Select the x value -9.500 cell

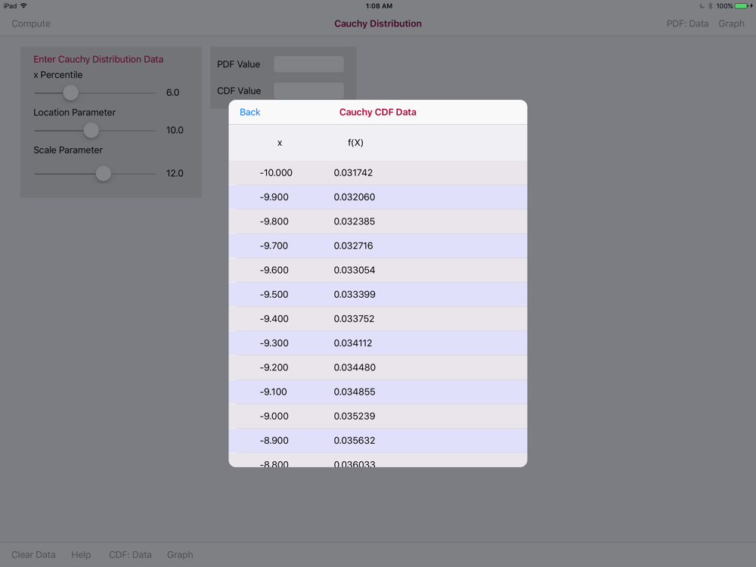274,294
